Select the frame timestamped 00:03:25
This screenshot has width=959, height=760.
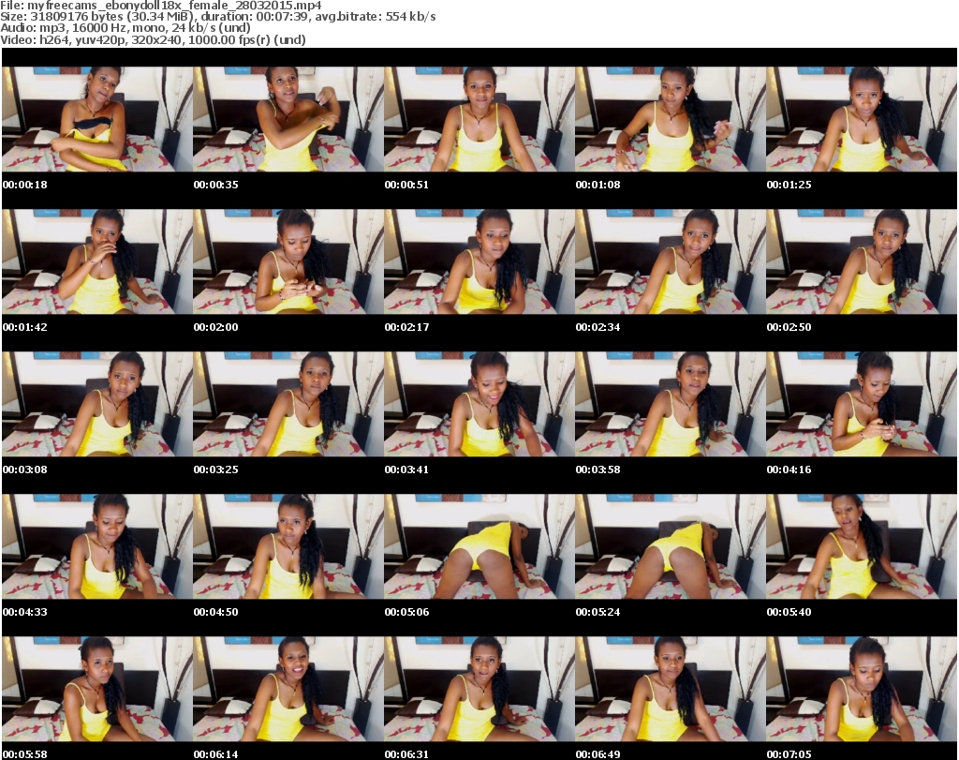click(x=288, y=404)
